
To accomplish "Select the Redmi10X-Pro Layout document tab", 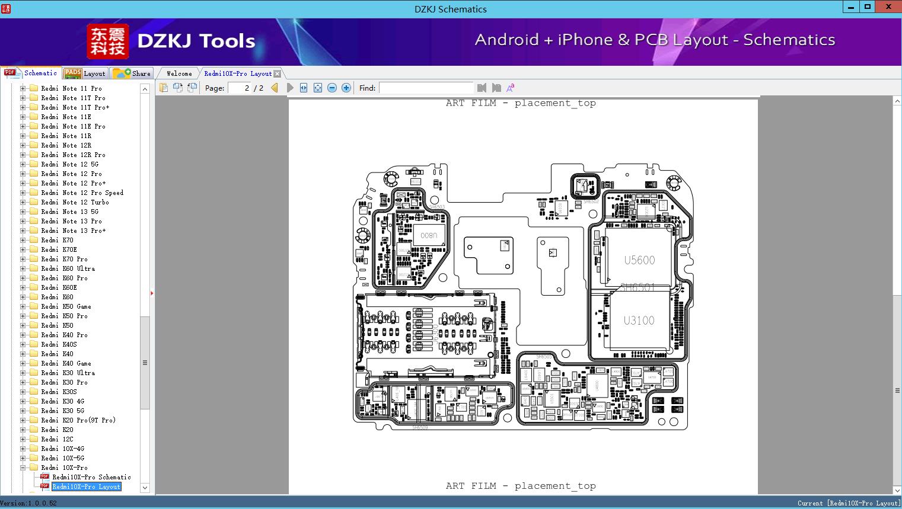I will point(238,73).
